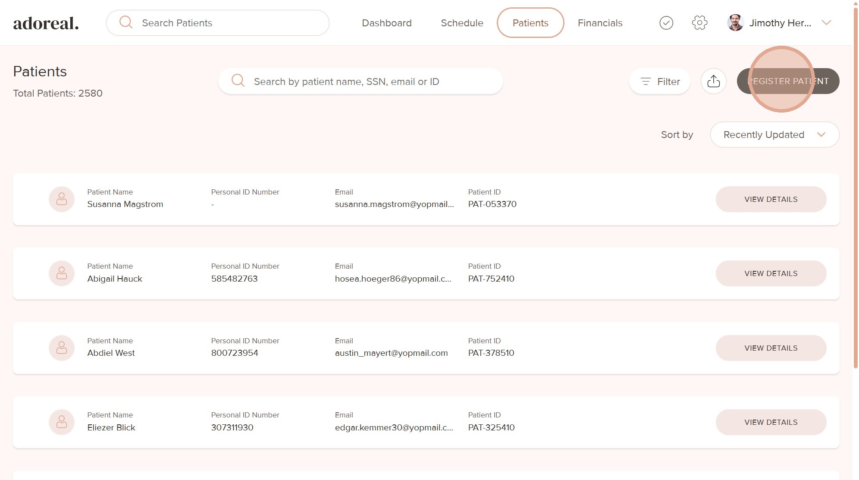View details for Susanna Magstrom
Image resolution: width=859 pixels, height=480 pixels.
click(x=771, y=199)
